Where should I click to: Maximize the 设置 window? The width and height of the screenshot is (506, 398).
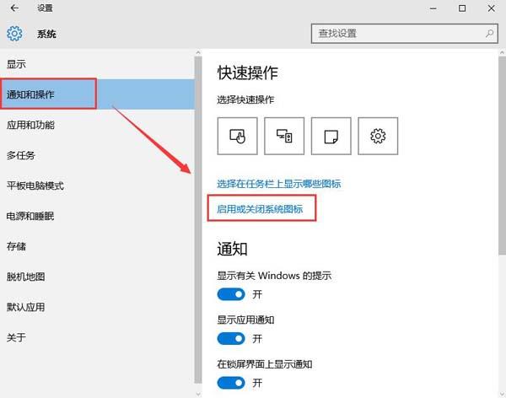[x=462, y=8]
